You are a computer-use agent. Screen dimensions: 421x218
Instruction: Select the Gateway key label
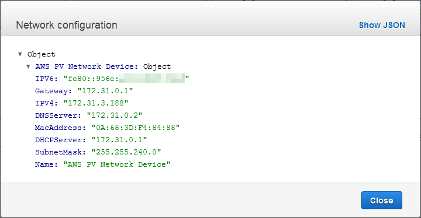pos(53,91)
